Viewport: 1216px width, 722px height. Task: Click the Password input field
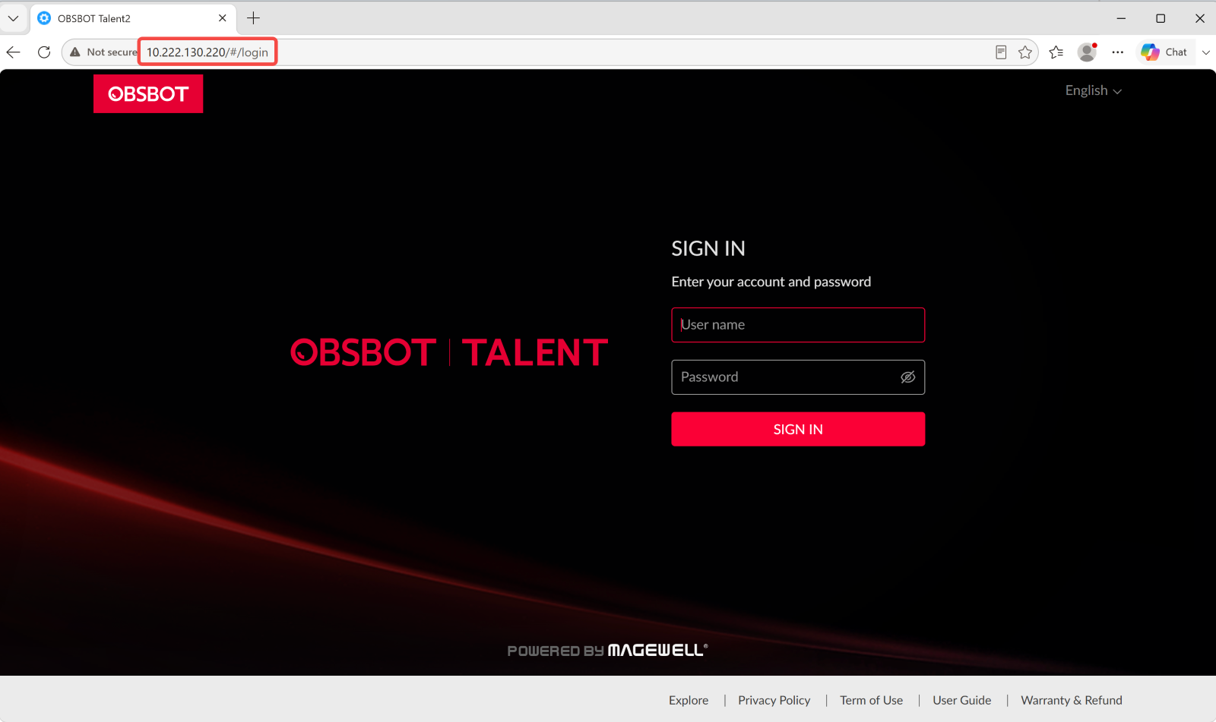[x=798, y=377]
